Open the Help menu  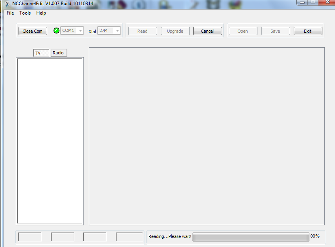[x=41, y=13]
